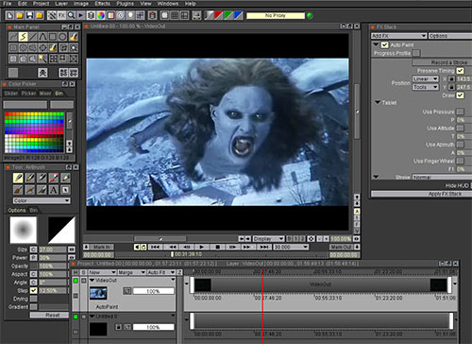The image size is (472, 344).
Task: Click the Apply FX Stack button
Action: (422, 194)
